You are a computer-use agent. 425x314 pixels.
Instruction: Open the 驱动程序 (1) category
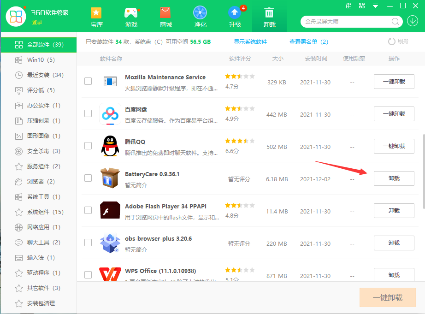tap(39, 273)
